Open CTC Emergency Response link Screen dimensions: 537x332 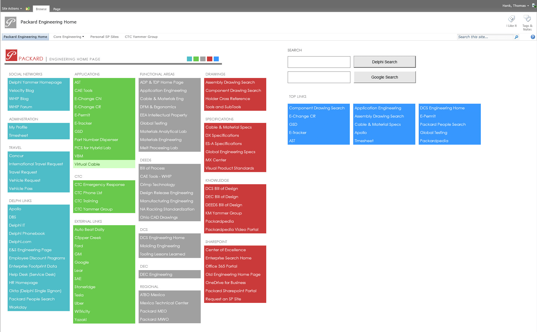pyautogui.click(x=99, y=185)
